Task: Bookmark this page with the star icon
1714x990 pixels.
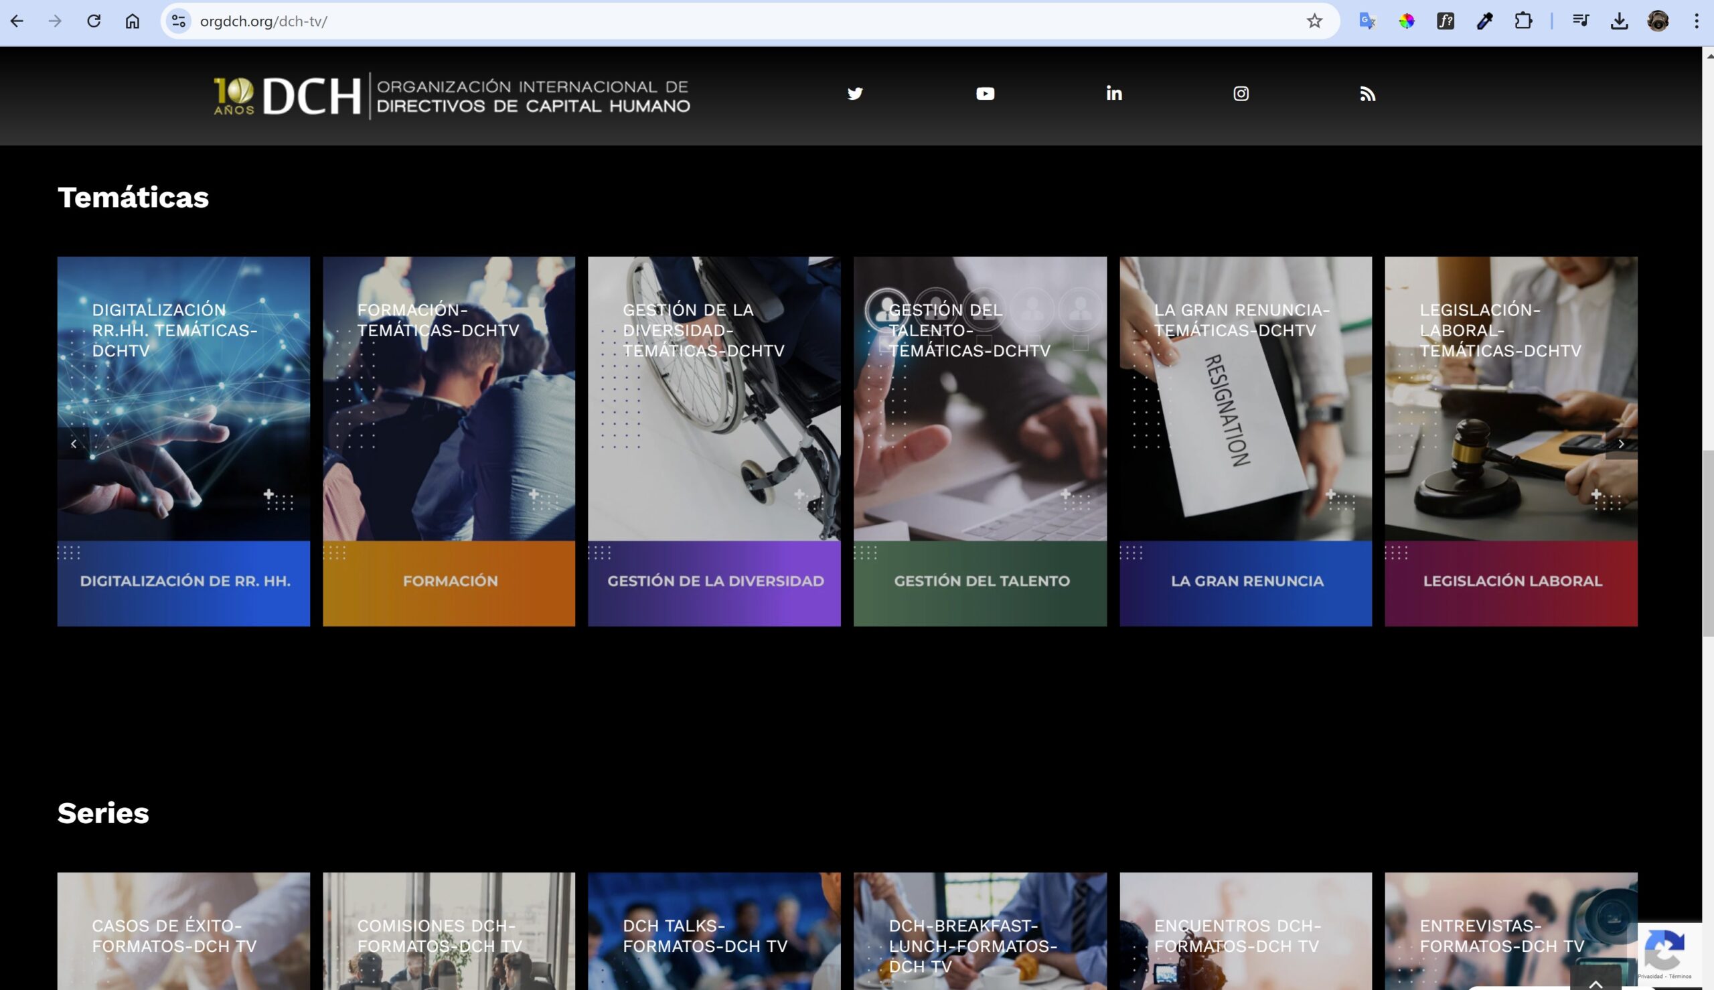Action: point(1314,21)
